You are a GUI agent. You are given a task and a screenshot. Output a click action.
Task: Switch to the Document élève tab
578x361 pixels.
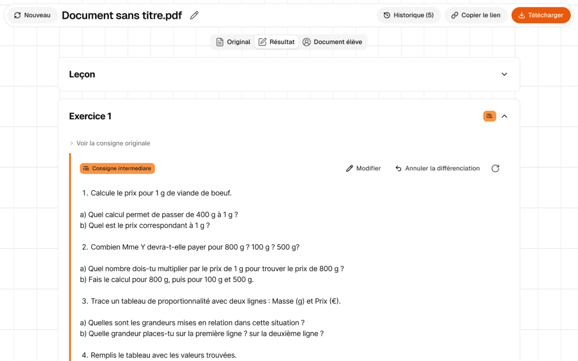pyautogui.click(x=332, y=42)
